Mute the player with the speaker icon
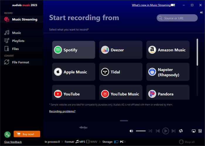The image size is (205, 146). click(131, 131)
